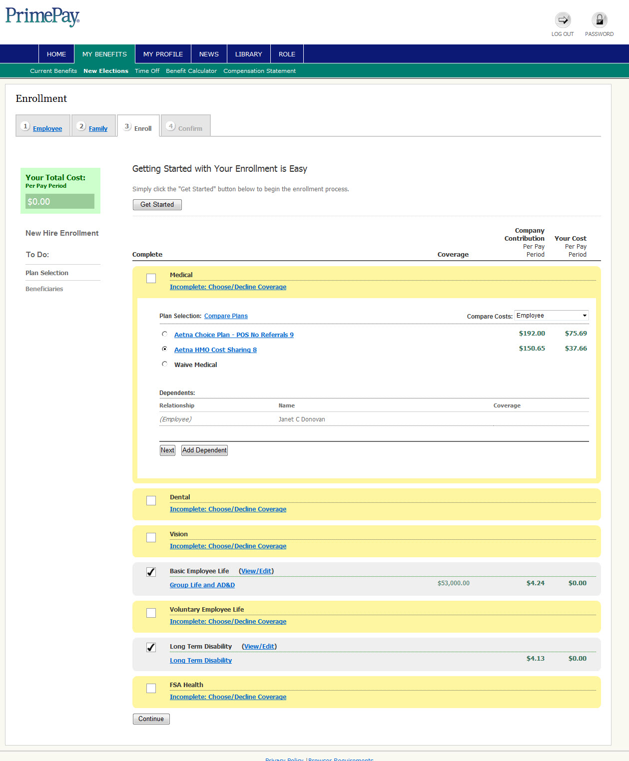
Task: Click Beneficiaries in To Do list
Action: coord(44,289)
